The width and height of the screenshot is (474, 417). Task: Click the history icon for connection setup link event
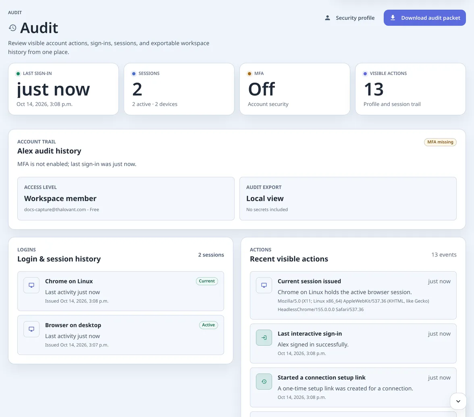264,382
